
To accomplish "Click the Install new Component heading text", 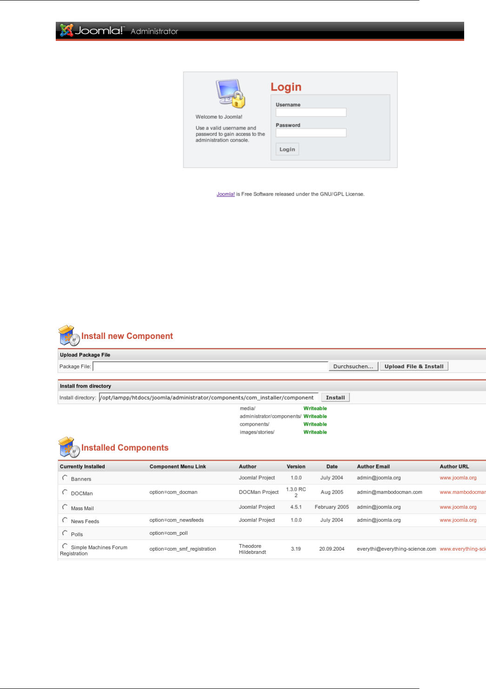I will click(x=127, y=336).
